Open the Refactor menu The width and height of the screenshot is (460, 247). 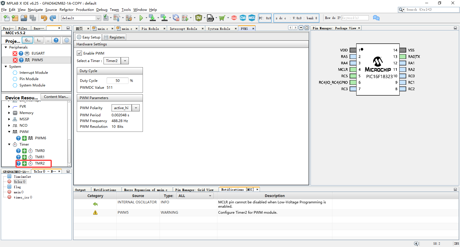click(x=66, y=10)
